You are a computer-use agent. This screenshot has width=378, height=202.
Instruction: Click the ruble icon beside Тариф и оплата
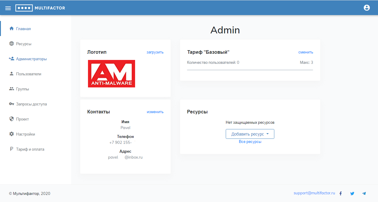click(12, 149)
